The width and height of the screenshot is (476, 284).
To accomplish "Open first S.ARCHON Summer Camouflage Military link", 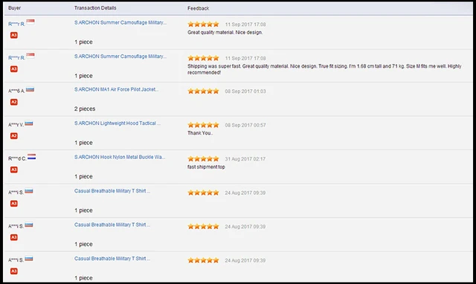I will click(120, 23).
